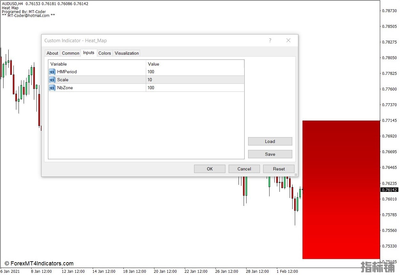Image resolution: width=400 pixels, height=275 pixels.
Task: Switch to the About tab
Action: (x=52, y=53)
